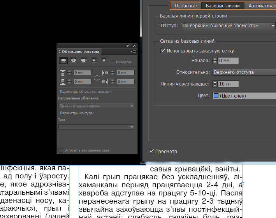The image size is (276, 218).
Task: Open the text wrap panel flyout menu
Action: tap(133, 51)
